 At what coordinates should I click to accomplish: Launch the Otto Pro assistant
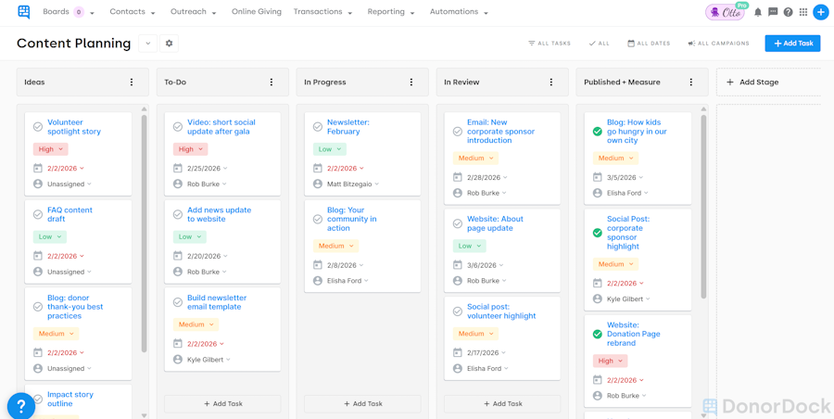pos(726,12)
